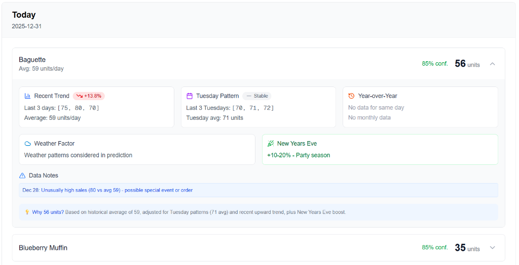
Task: Click the Blueberry Muffin product row title
Action: (43, 248)
